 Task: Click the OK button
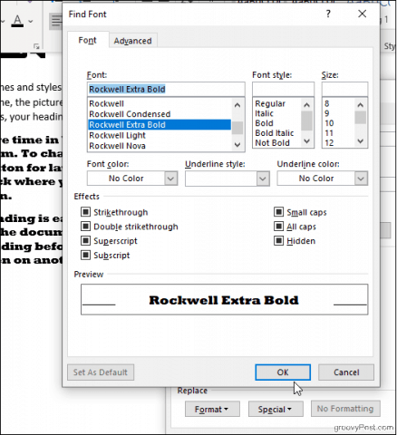(283, 372)
